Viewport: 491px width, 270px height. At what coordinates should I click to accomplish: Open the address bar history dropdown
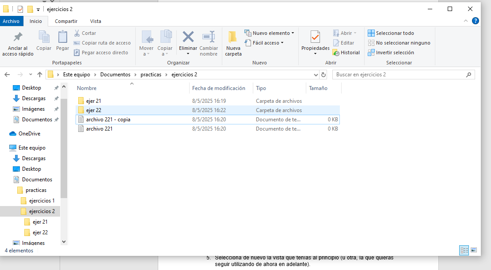pyautogui.click(x=316, y=75)
